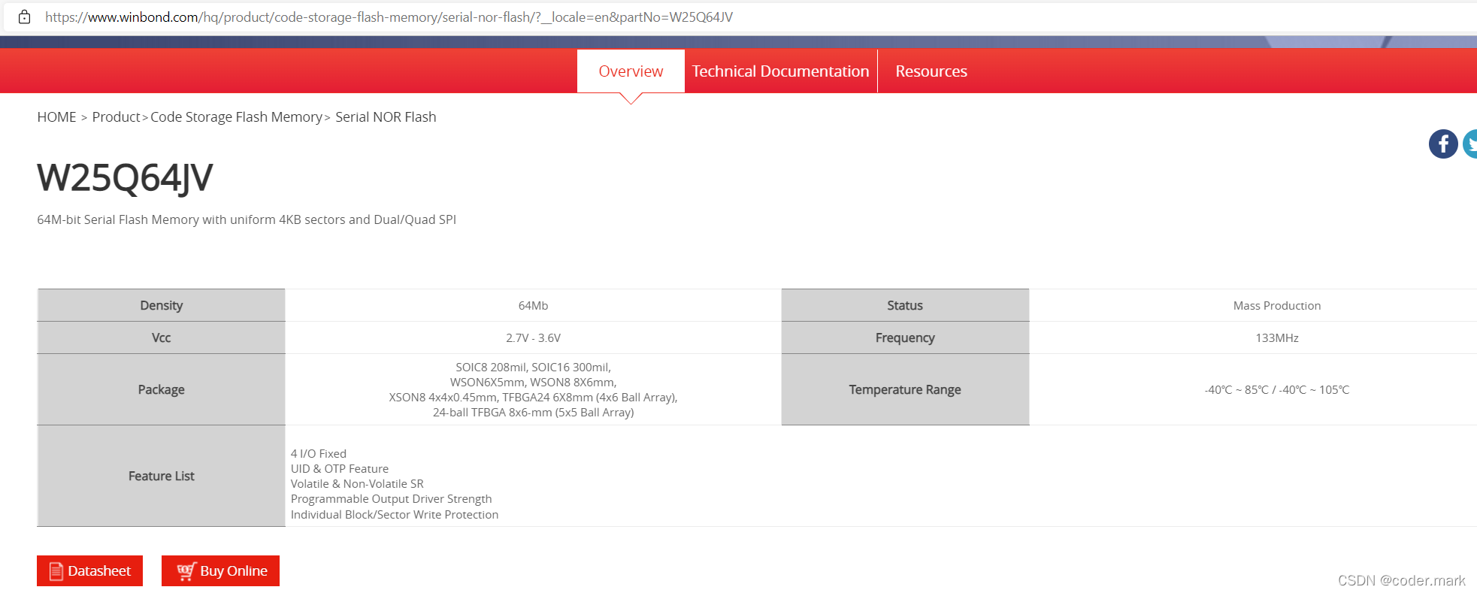This screenshot has width=1477, height=593.
Task: Click the -40℃ ~ 85℃ temperature value
Action: click(1276, 390)
